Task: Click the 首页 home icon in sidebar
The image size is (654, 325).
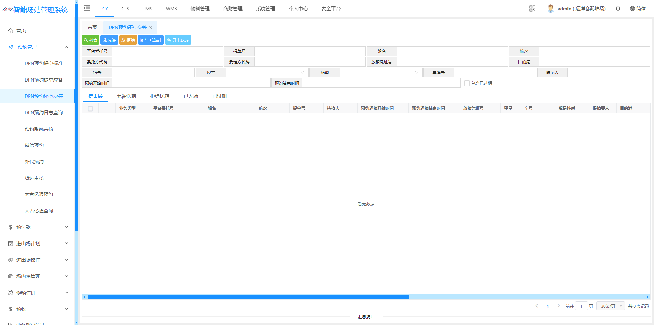Action: click(11, 31)
